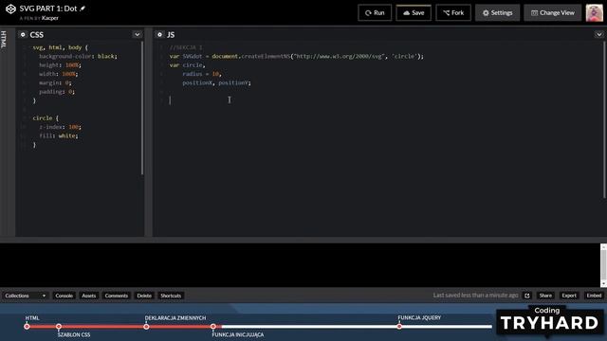
Task: Click the Delete button
Action: click(x=144, y=296)
